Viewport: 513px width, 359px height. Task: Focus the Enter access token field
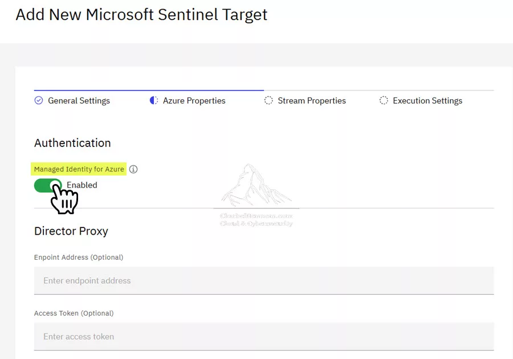264,336
